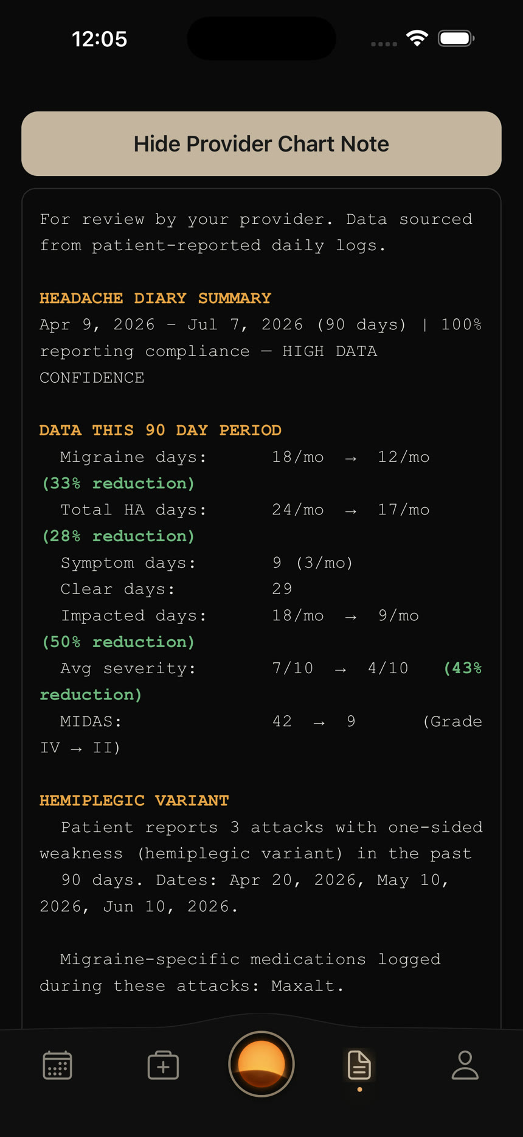The width and height of the screenshot is (523, 1137).
Task: Tap the HEMIPLEGIC VARIANT heading
Action: click(134, 800)
